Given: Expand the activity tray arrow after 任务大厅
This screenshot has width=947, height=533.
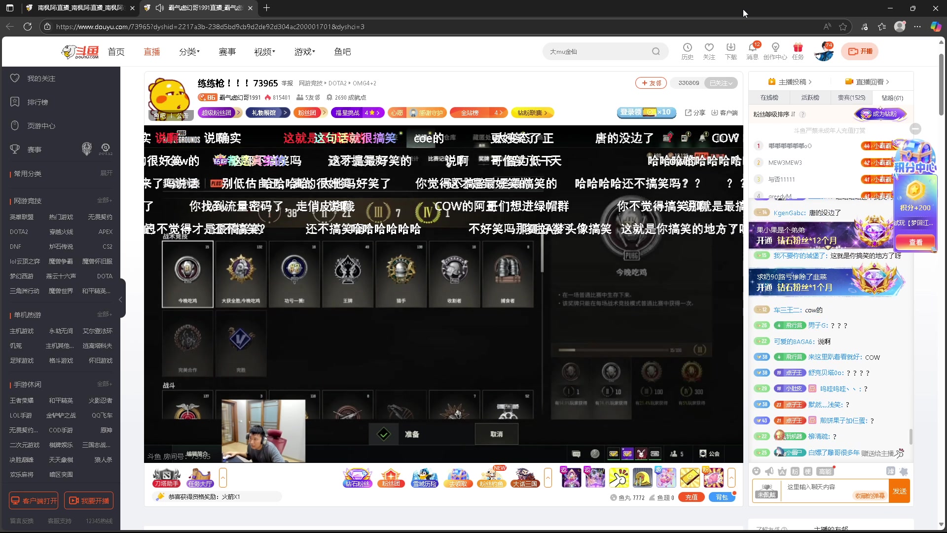Looking at the screenshot, I should pos(223,478).
